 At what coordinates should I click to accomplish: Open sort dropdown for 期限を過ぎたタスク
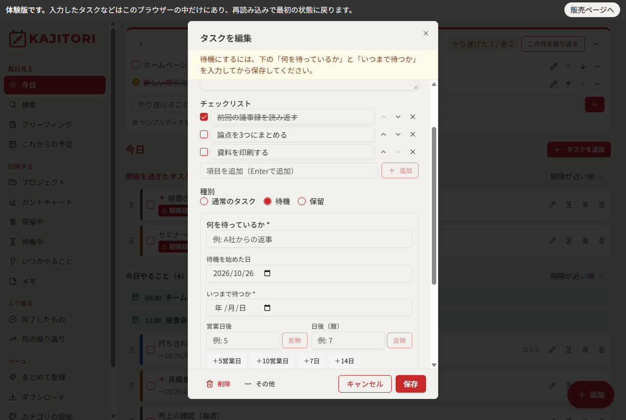tap(577, 176)
